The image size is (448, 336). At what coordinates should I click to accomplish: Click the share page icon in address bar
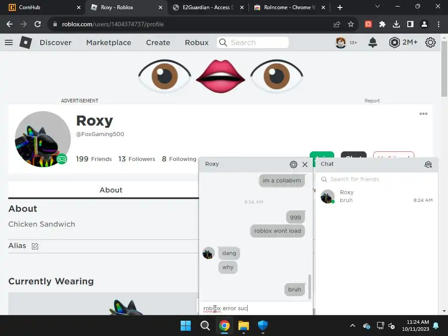tap(337, 24)
